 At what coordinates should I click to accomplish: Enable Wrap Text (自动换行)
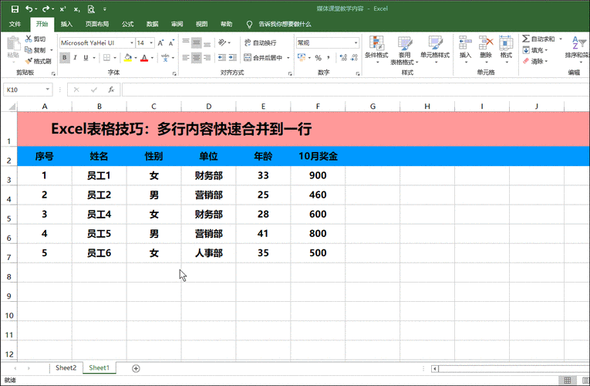(261, 42)
